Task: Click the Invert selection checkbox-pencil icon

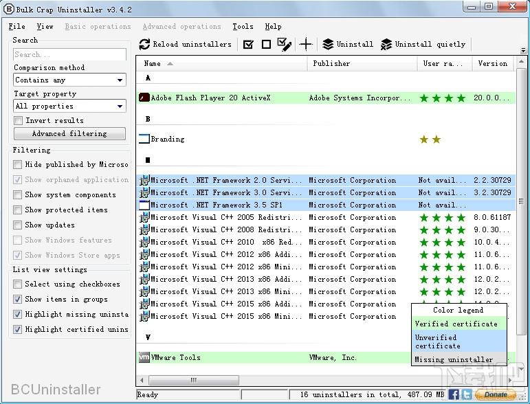Action: 285,44
